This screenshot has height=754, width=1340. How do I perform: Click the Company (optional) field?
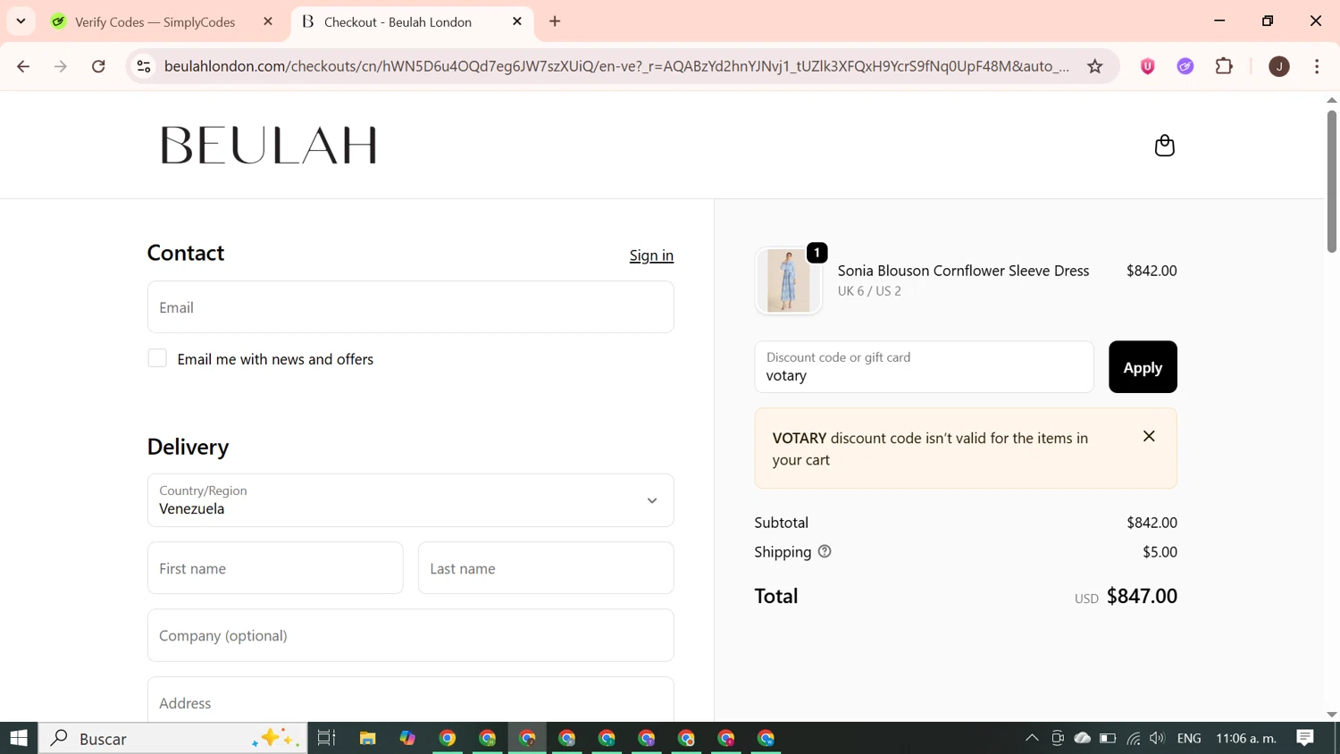[410, 635]
